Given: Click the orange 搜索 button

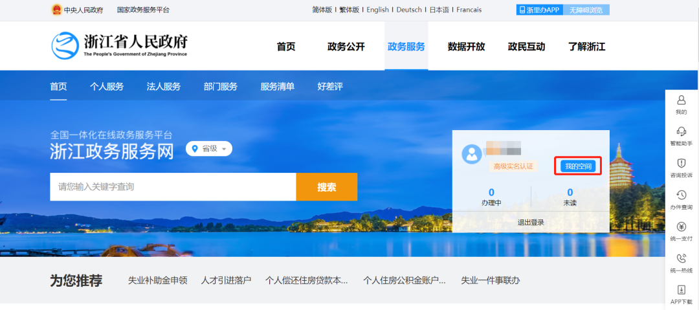Looking at the screenshot, I should [x=326, y=187].
